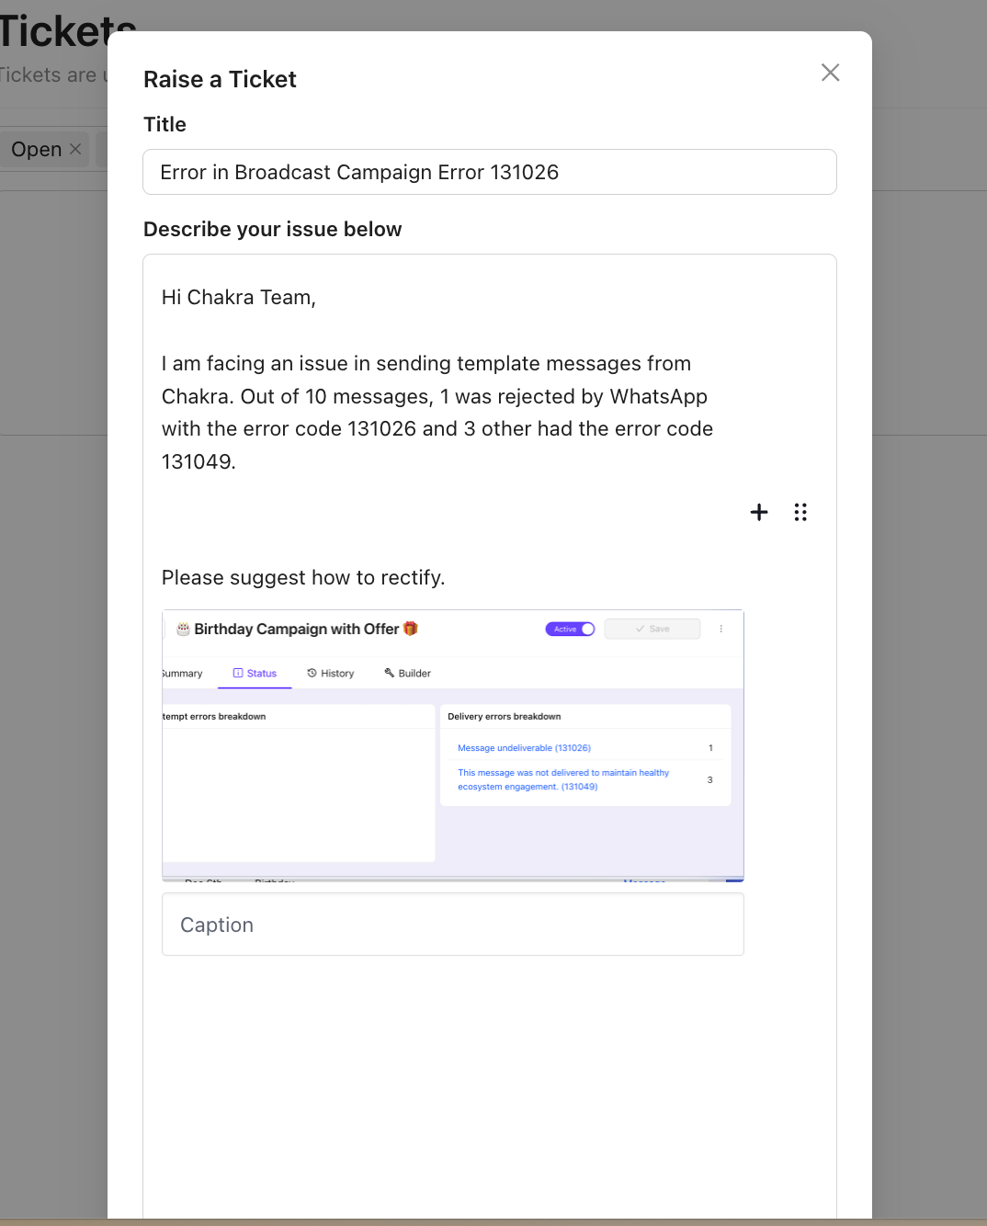Click into the Title input field

[489, 172]
